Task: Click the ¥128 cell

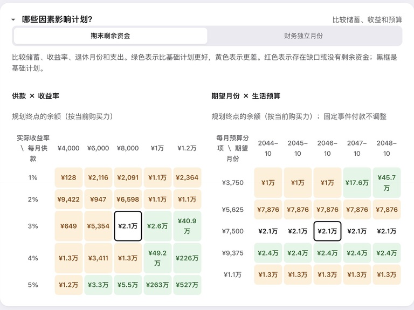Action: point(68,177)
